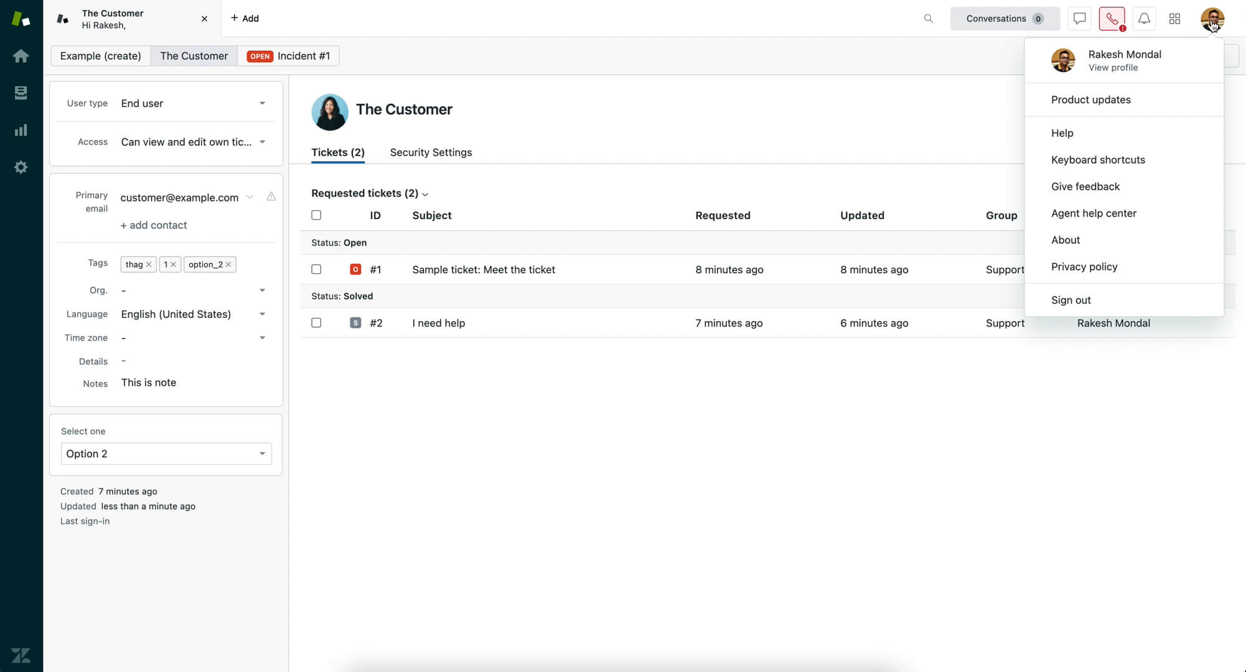Click the add contact link

[154, 225]
